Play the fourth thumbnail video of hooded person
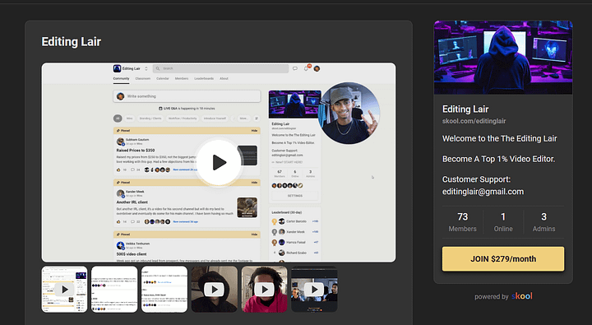592x325 pixels. click(215, 290)
